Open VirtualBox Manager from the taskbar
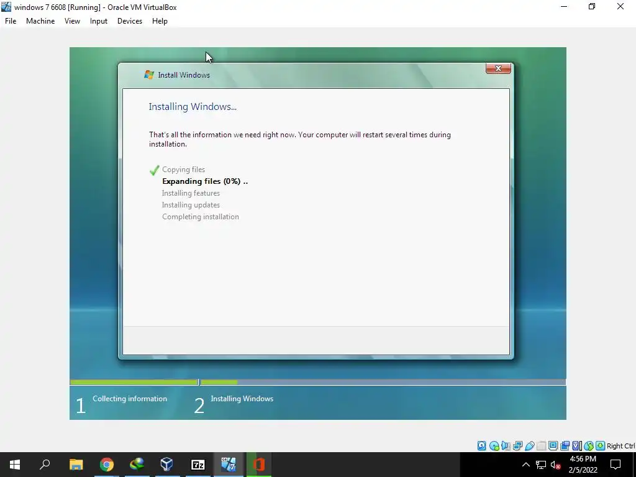 coord(167,465)
